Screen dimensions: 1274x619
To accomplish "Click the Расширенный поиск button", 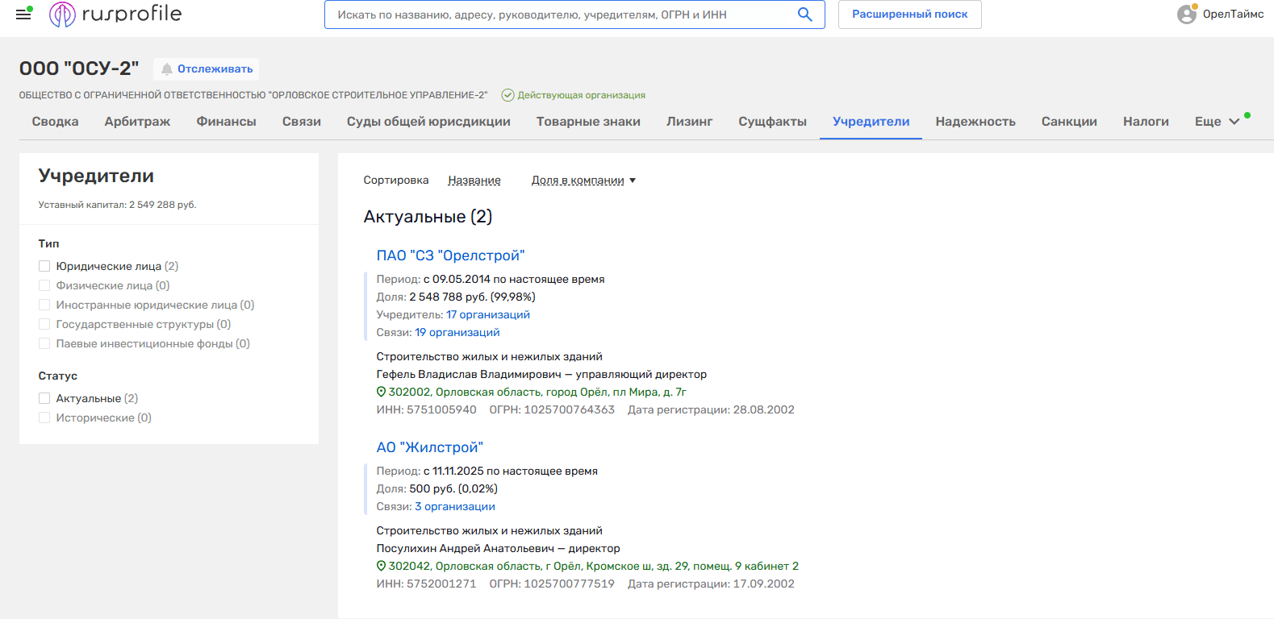I will tap(909, 15).
